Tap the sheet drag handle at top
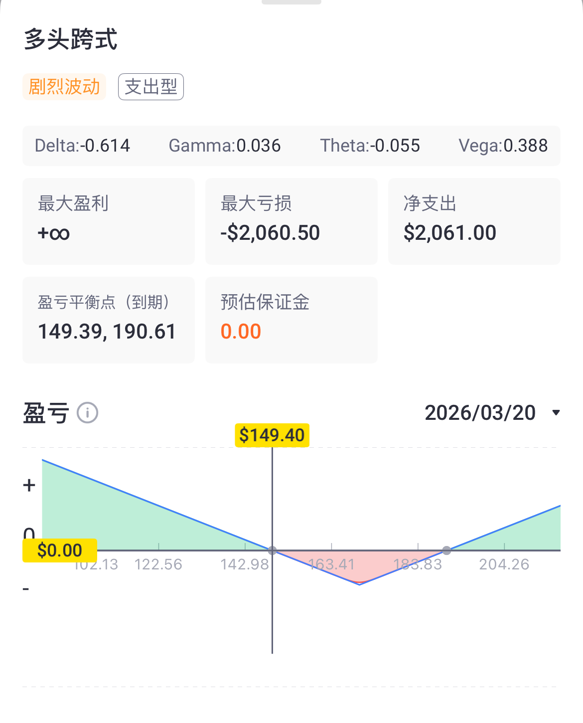Screen dimensions: 583x723 pyautogui.click(x=291, y=2)
